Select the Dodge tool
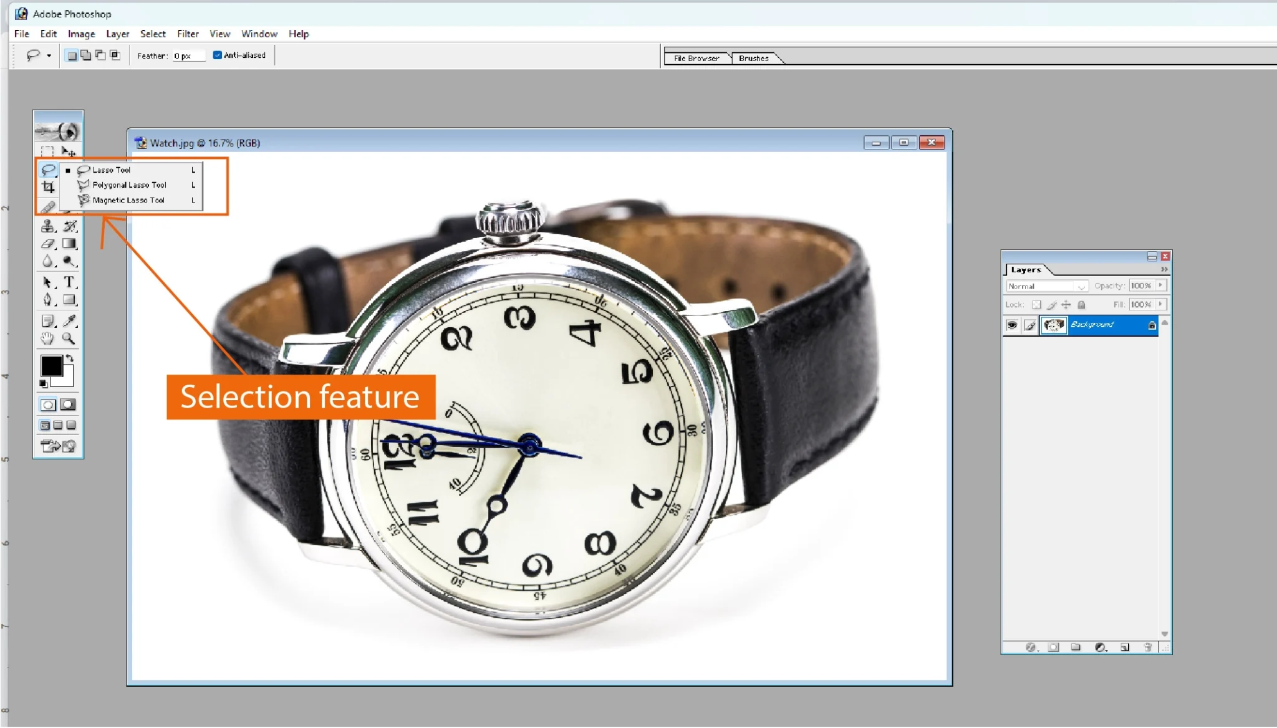Screen dimensions: 1277x728 69,262
